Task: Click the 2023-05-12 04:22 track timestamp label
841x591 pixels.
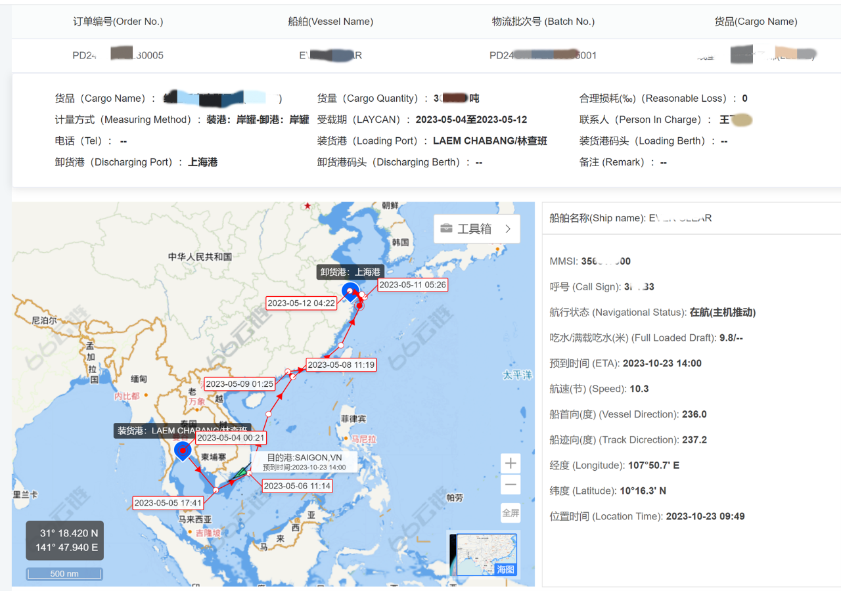Action: pos(302,303)
